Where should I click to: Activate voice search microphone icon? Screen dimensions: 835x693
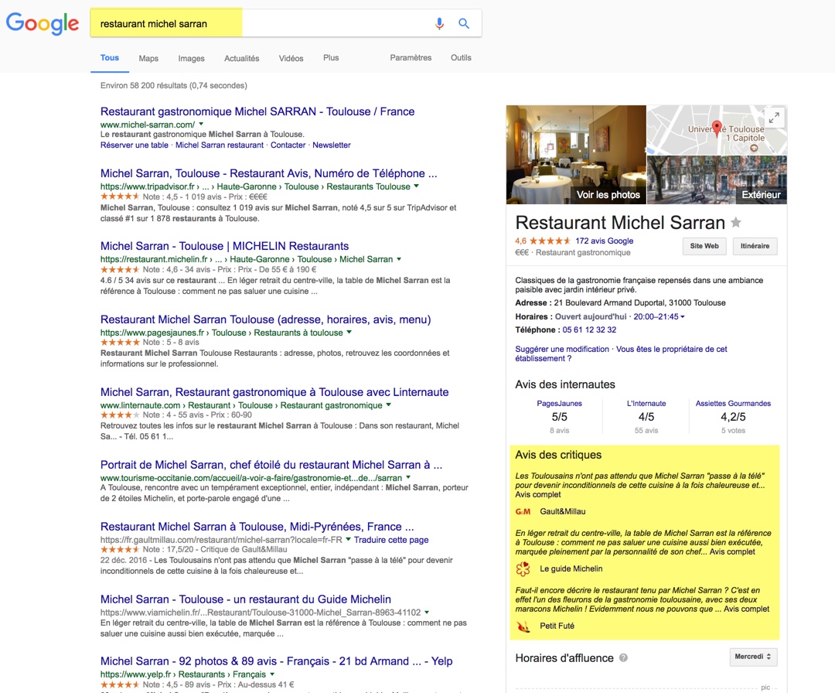pos(439,23)
